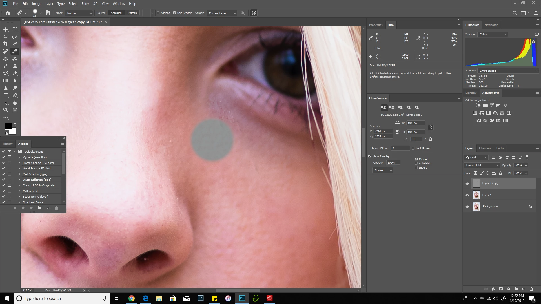Select the Crop tool
Viewport: 541px width, 304px height.
coord(5,44)
